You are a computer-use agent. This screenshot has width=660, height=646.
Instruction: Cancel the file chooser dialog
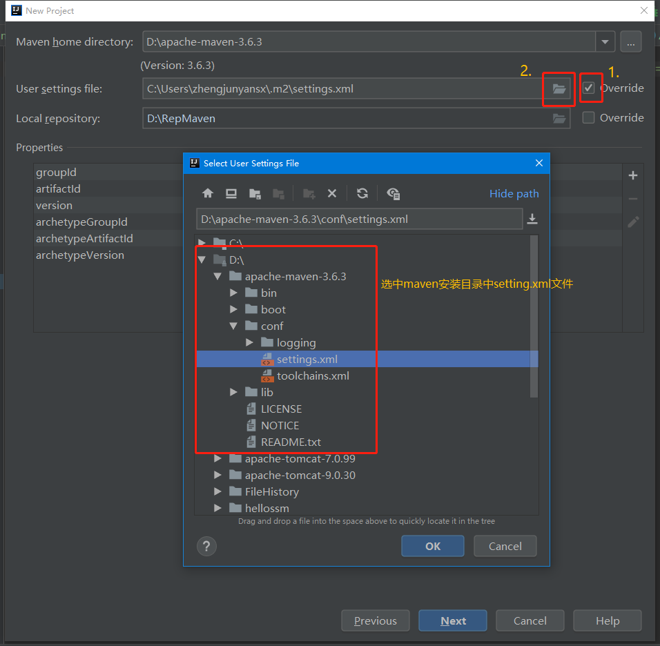[505, 546]
